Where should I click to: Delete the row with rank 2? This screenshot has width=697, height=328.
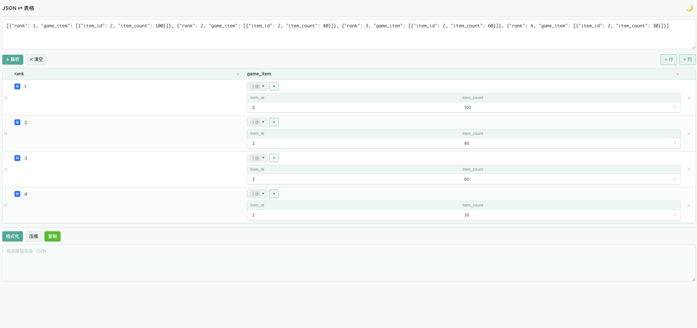pyautogui.click(x=689, y=134)
